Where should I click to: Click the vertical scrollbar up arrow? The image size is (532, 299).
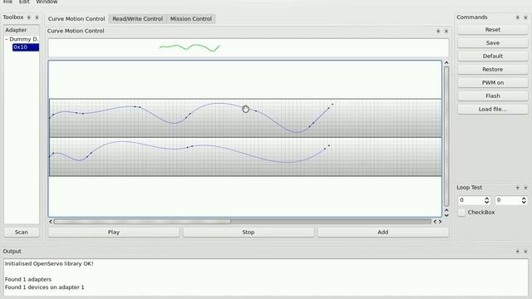(x=446, y=63)
